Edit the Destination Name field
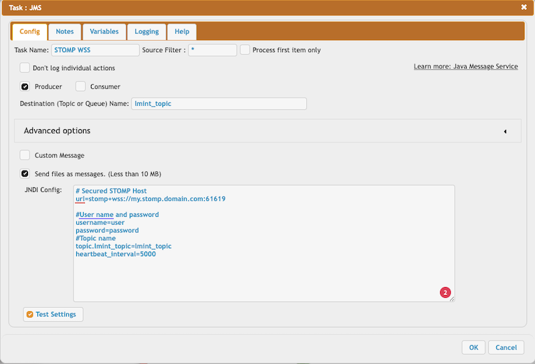 [x=219, y=104]
